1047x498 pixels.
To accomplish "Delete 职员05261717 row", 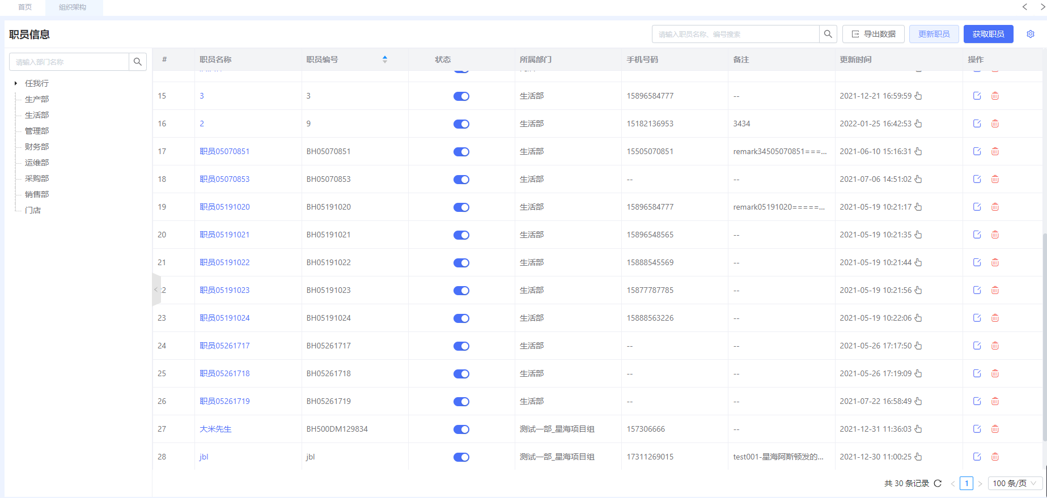I will coord(995,346).
